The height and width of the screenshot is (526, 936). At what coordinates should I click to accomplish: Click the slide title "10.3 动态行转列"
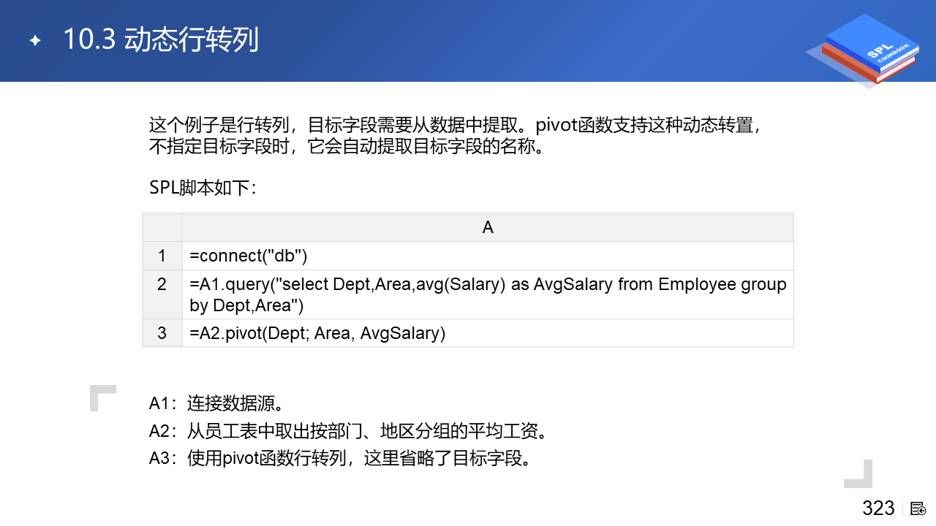161,40
